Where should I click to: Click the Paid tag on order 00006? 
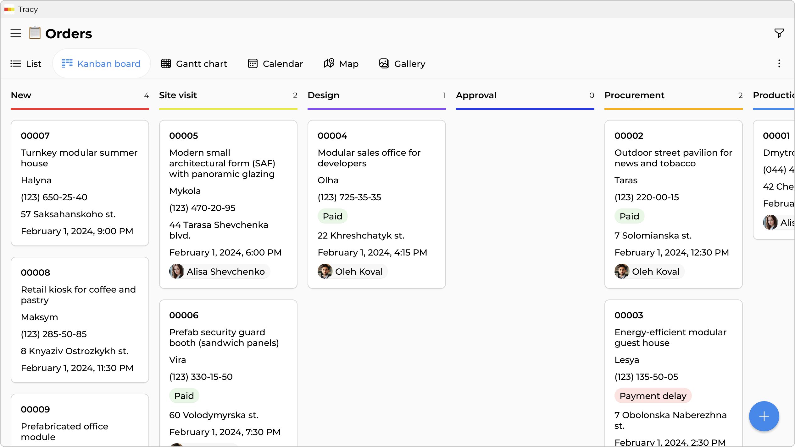[184, 396]
